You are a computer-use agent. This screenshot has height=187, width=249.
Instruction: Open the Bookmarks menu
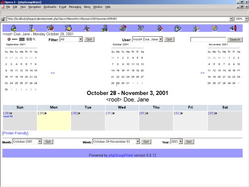tap(50, 7)
